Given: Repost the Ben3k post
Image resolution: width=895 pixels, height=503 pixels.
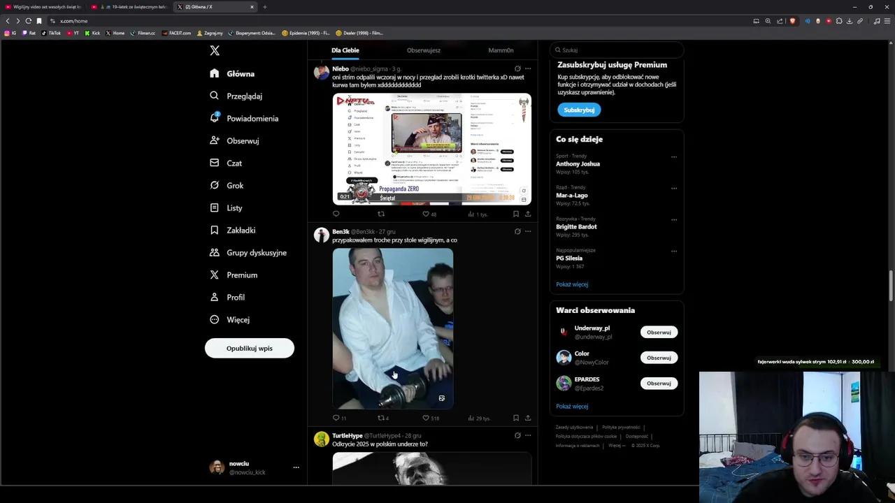Looking at the screenshot, I should point(383,418).
